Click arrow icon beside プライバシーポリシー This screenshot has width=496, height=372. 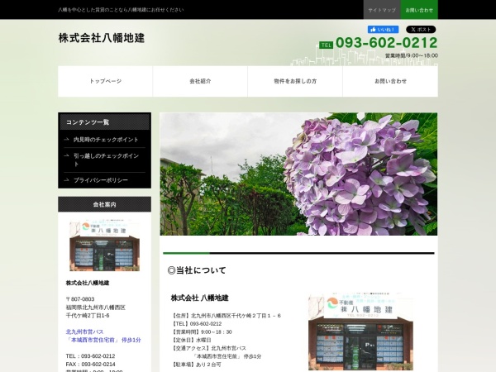coord(66,180)
